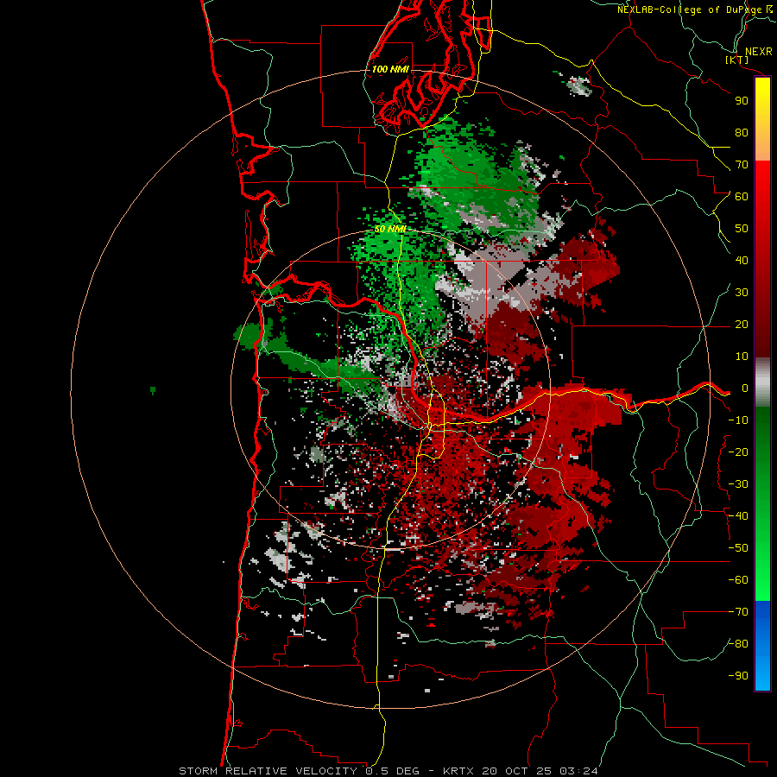Click the -50 value on the velocity scale
This screenshot has height=777, width=777.
coord(738,548)
